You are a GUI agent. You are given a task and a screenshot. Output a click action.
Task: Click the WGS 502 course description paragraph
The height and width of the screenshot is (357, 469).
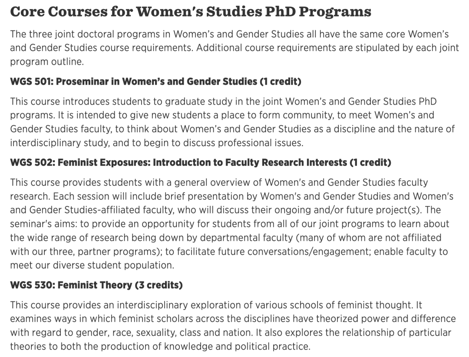tap(232, 224)
